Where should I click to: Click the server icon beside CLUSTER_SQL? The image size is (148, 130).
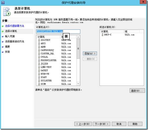tap(39, 54)
